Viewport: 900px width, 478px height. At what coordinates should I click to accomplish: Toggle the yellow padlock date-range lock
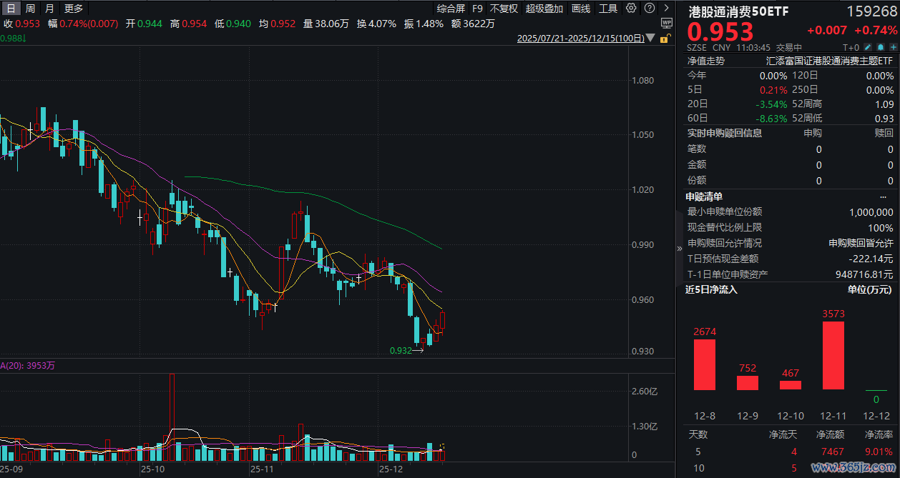click(x=665, y=39)
